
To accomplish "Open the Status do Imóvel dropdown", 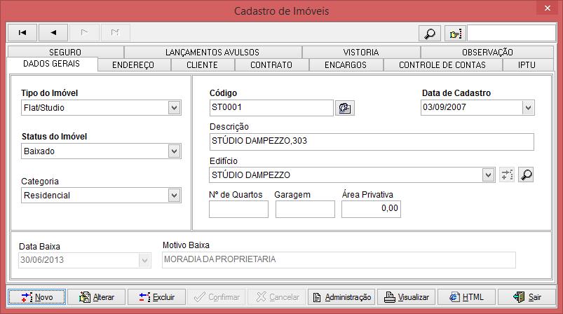I will 174,151.
